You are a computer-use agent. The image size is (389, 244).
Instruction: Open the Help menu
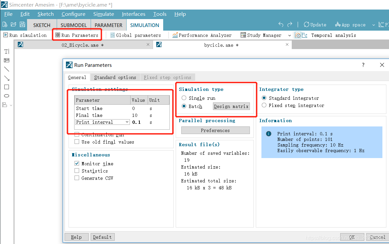180,14
